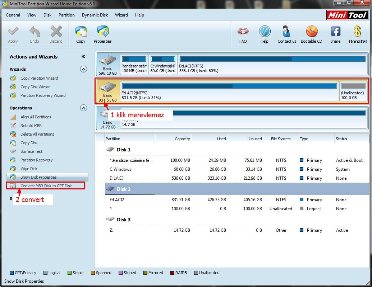
Task: Open the Help menu
Action: tap(139, 15)
